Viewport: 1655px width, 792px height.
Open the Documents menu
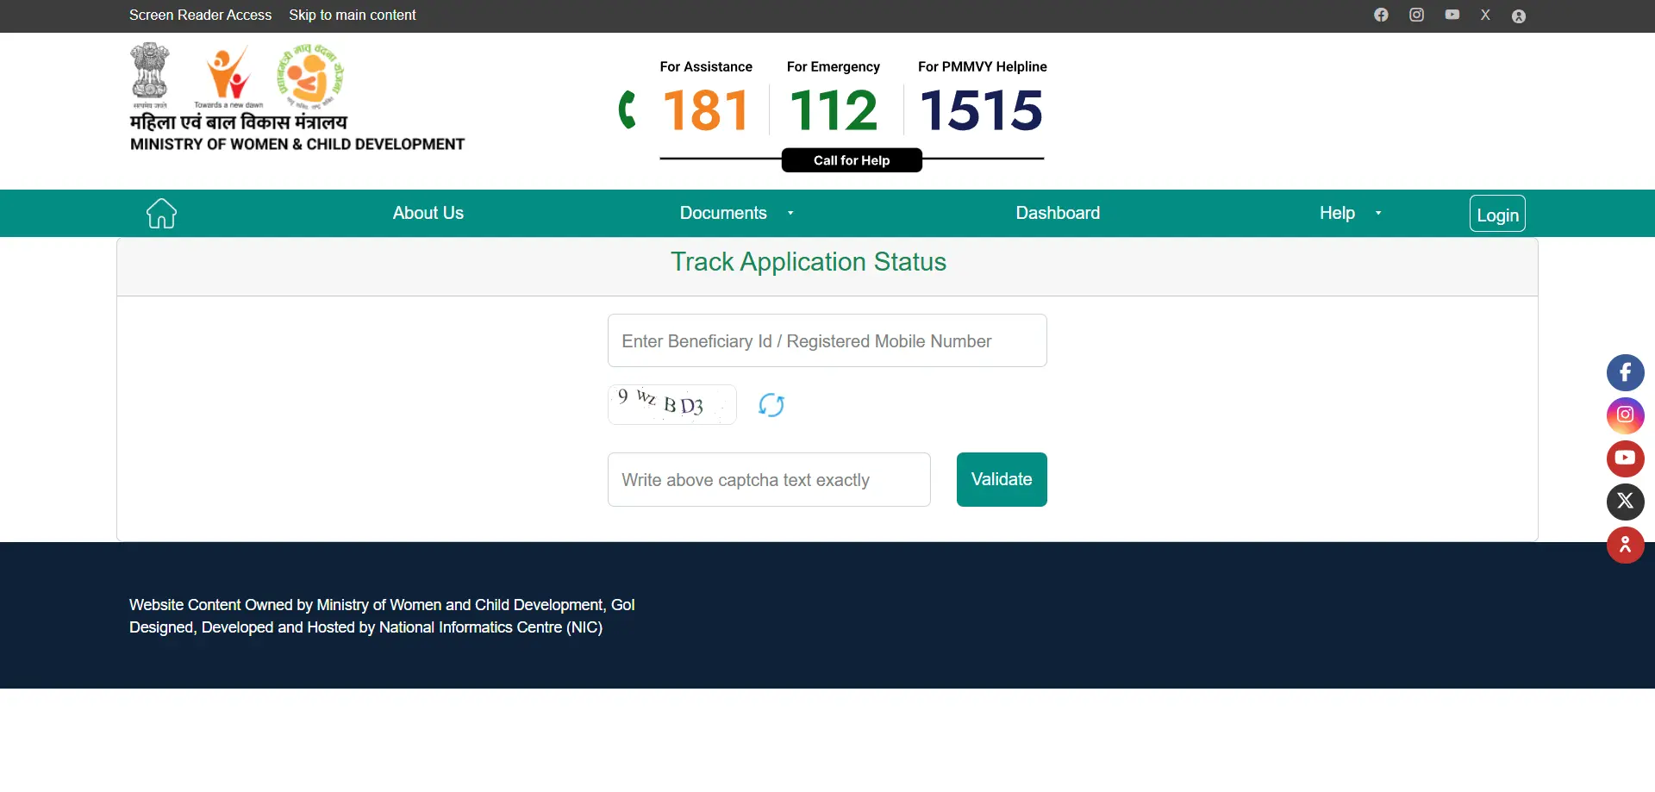723,213
